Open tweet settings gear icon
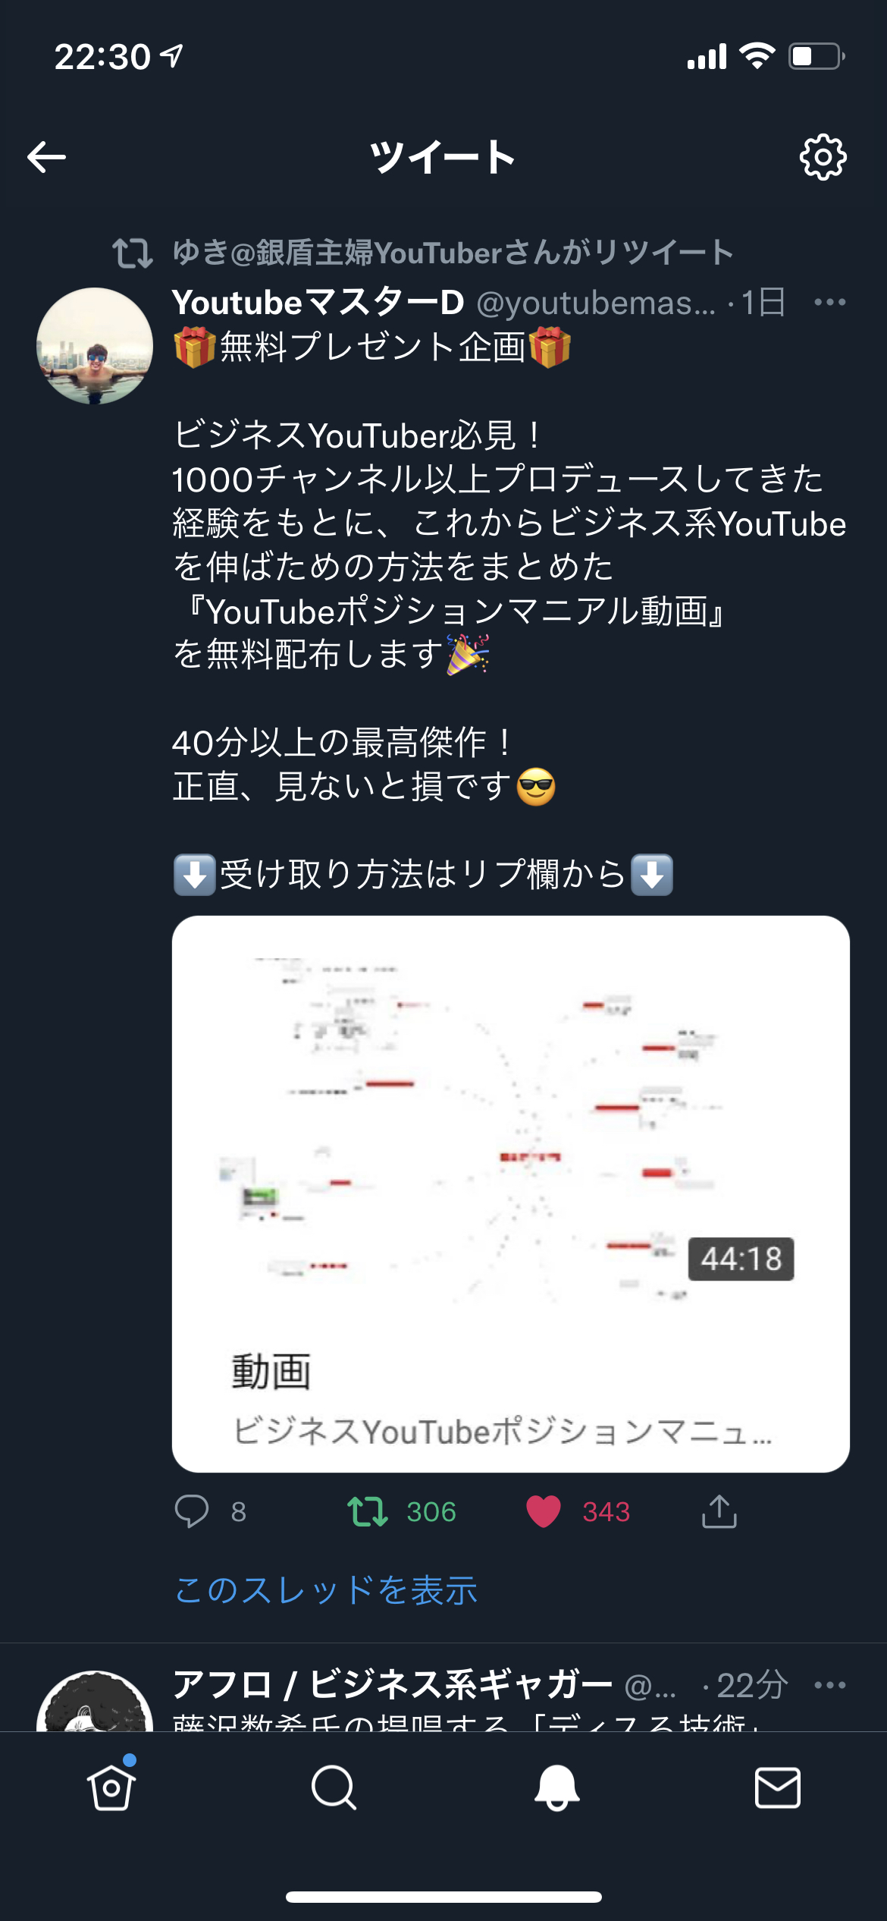887x1921 pixels. pos(823,158)
